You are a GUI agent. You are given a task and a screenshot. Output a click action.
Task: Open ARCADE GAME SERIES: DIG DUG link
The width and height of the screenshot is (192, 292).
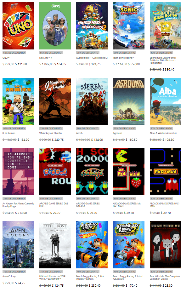[x=54, y=205]
